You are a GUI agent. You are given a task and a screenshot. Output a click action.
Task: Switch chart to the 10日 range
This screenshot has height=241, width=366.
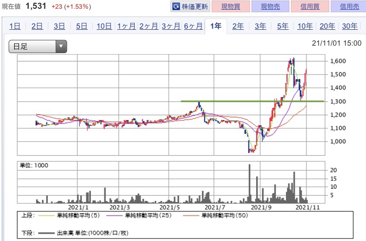coord(104,26)
